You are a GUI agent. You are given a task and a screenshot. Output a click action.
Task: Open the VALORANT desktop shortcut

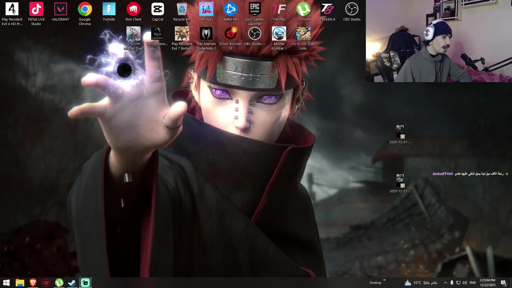[60, 12]
